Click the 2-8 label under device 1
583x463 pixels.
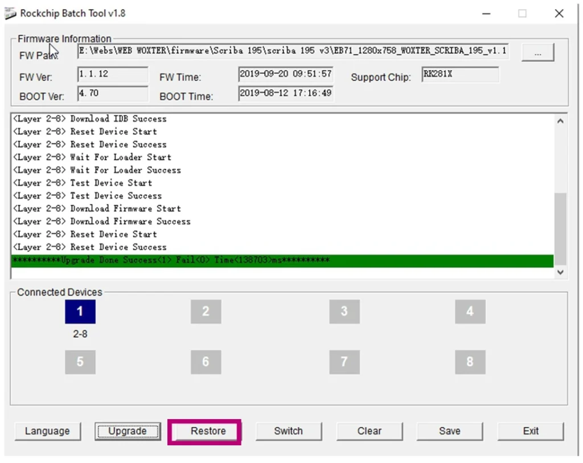pyautogui.click(x=80, y=334)
